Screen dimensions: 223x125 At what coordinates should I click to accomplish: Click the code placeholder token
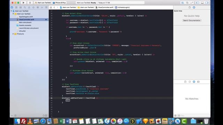68,100
